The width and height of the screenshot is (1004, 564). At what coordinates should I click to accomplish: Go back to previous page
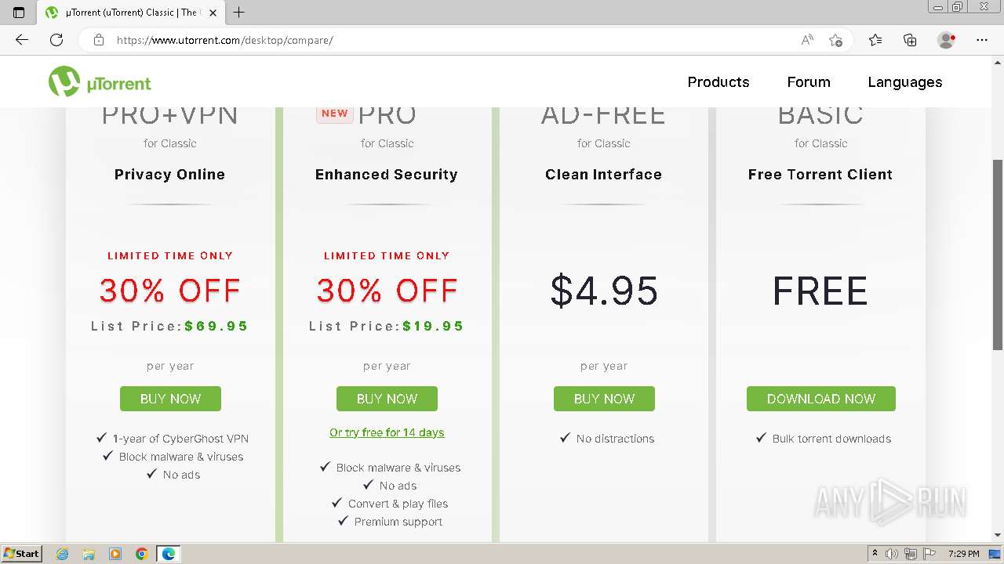coord(22,40)
